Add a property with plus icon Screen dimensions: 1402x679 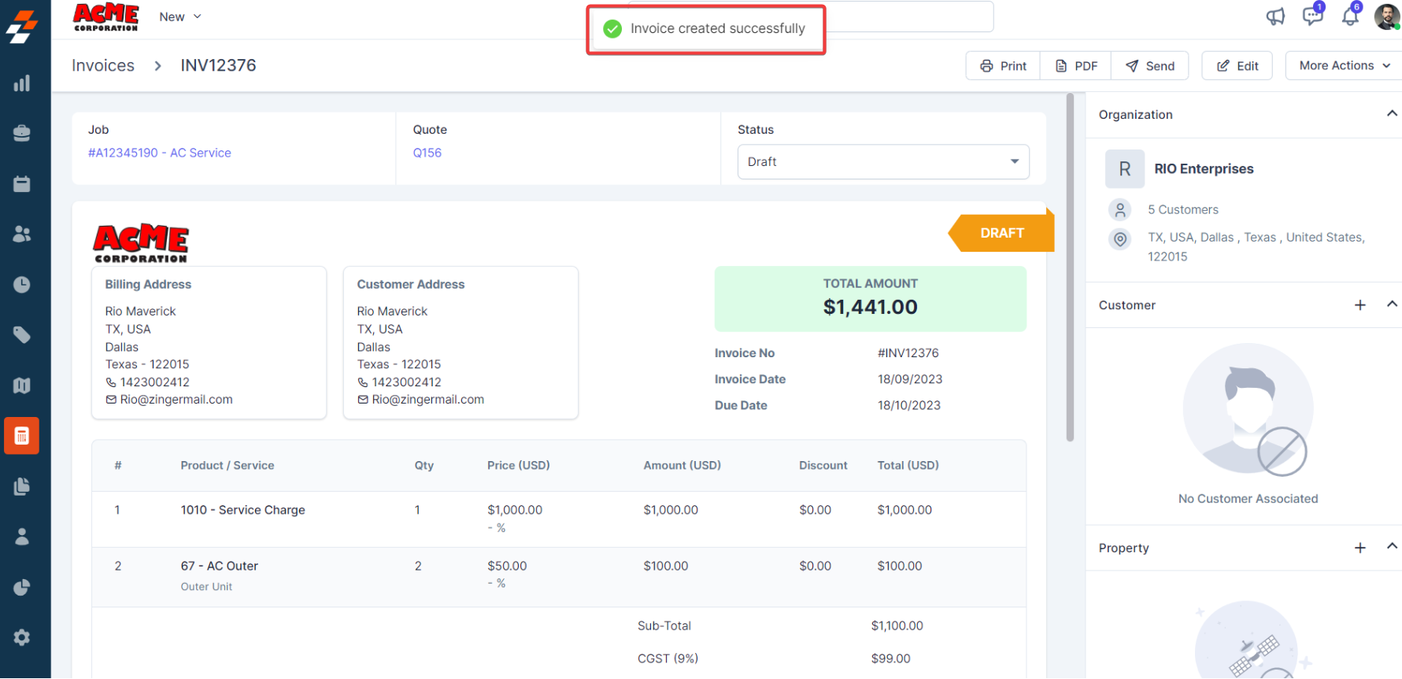1359,548
